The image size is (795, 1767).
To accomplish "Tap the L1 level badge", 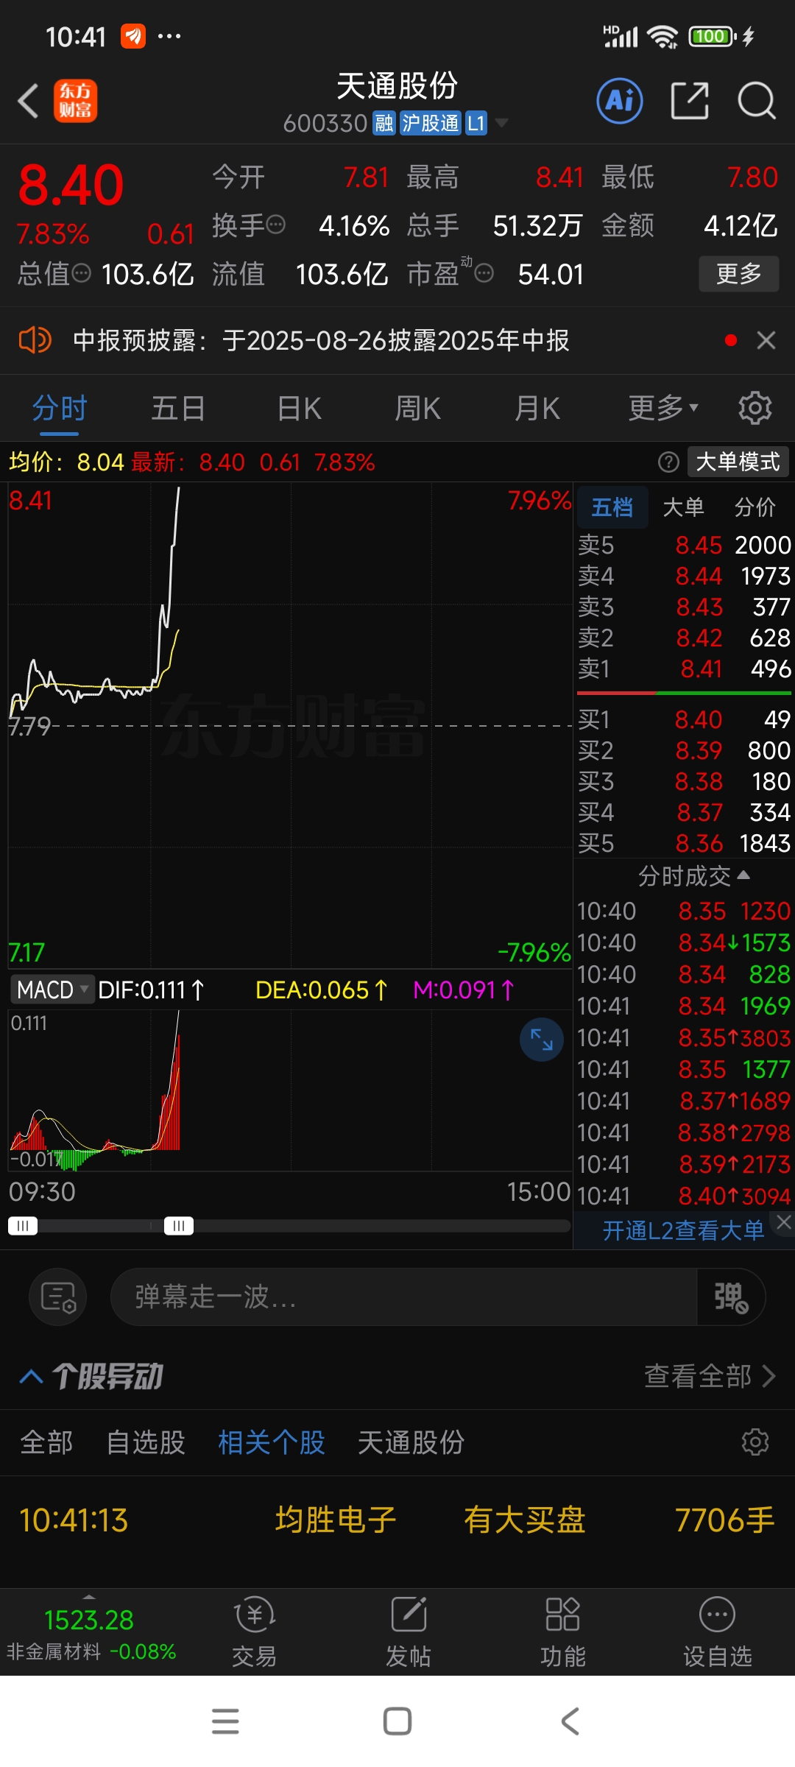I will tap(476, 123).
